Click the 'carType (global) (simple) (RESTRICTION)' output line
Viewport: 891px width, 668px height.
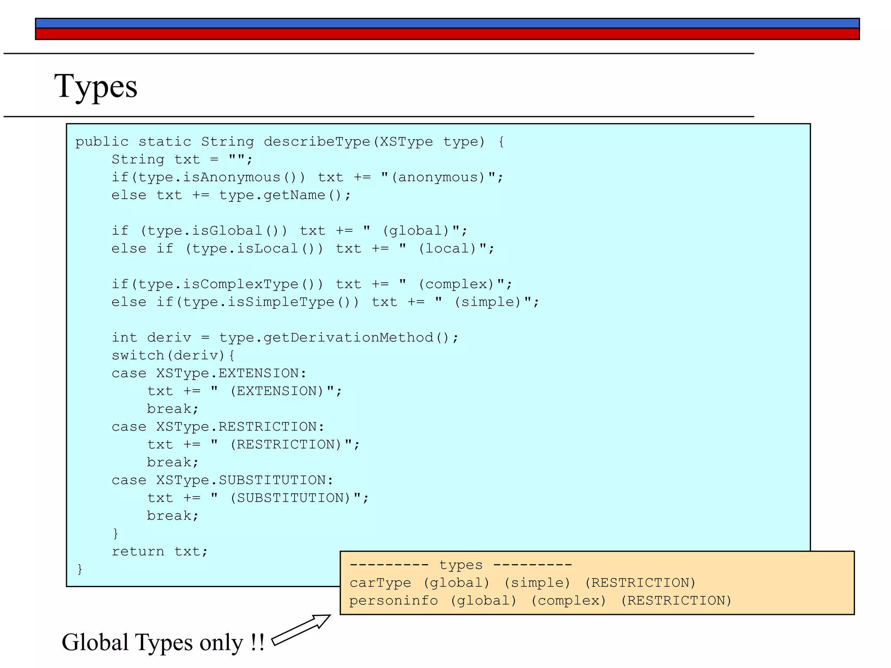coord(523,583)
